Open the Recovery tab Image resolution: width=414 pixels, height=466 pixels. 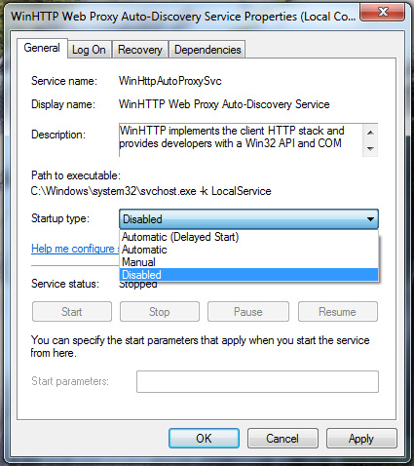tap(140, 50)
